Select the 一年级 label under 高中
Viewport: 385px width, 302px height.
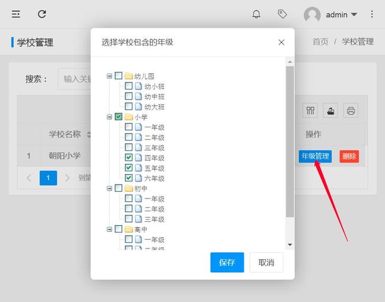click(x=154, y=240)
